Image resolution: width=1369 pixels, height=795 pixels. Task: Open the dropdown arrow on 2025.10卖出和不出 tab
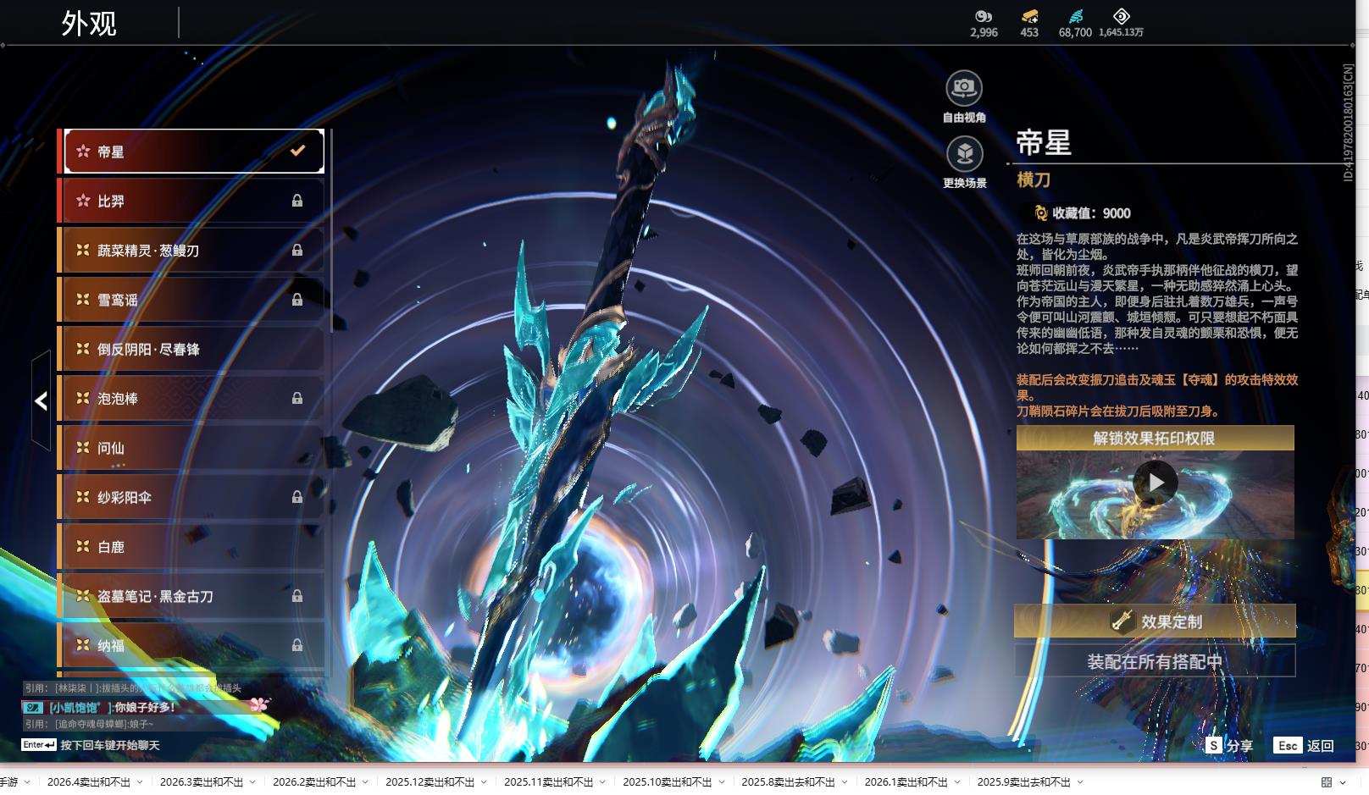(x=722, y=782)
